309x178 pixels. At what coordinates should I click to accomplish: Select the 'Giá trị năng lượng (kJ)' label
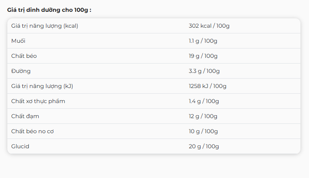coord(42,86)
